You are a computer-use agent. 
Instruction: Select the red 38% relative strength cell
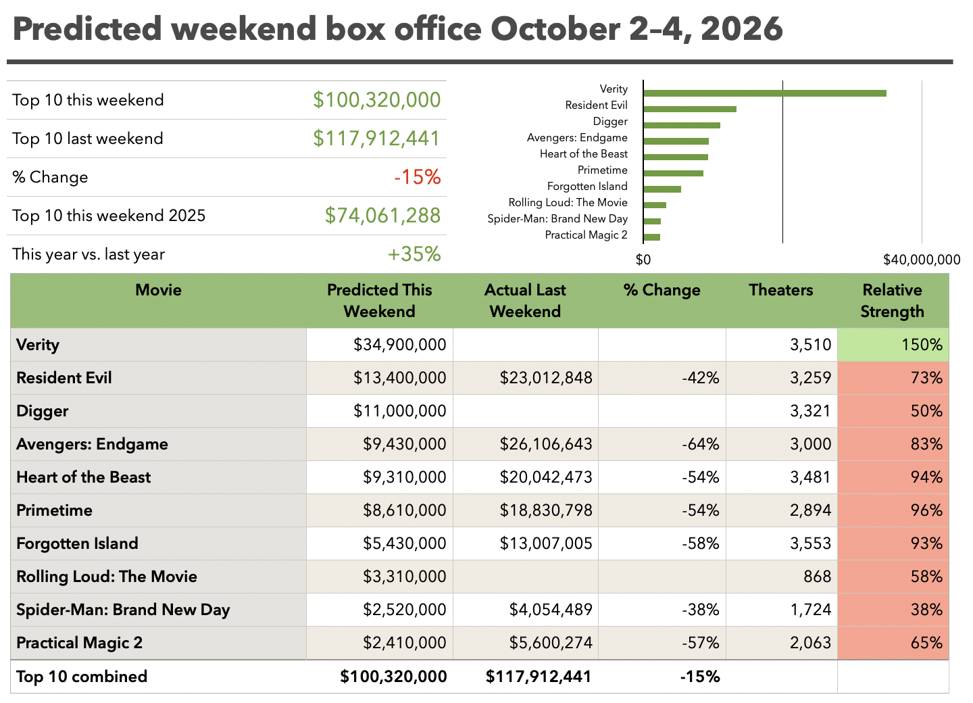click(893, 610)
